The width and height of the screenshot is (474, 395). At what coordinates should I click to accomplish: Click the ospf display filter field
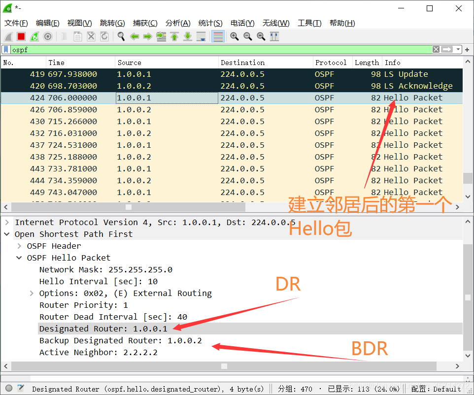click(221, 50)
